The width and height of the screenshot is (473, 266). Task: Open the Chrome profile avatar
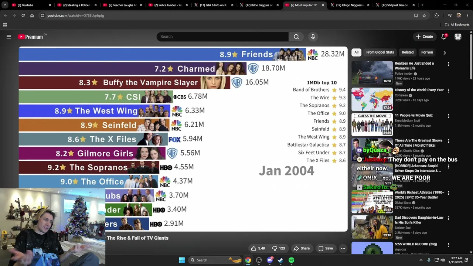point(459,16)
